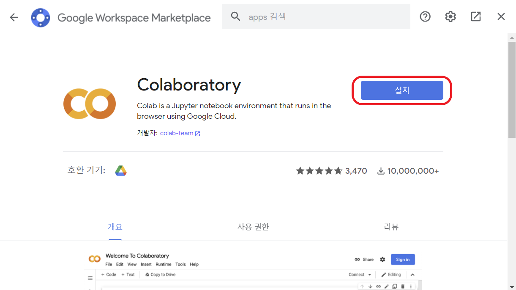Open the colab-team developer link
The width and height of the screenshot is (516, 290).
[x=177, y=133]
